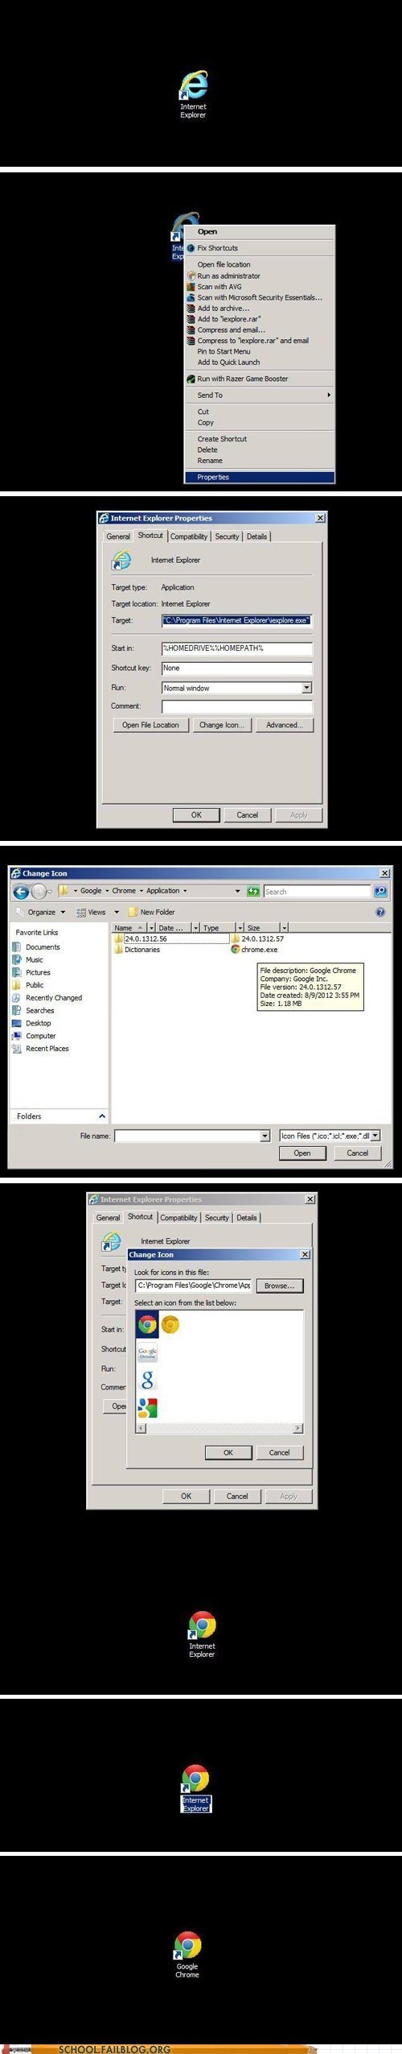This screenshot has width=402, height=2054.
Task: Select the chrome.exe file
Action: tap(254, 950)
